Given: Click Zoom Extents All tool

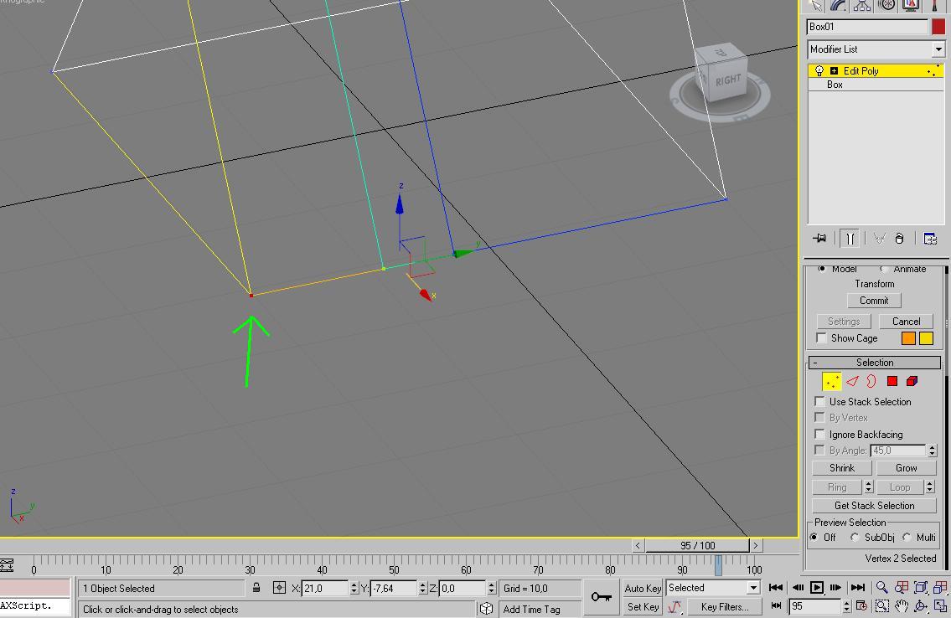Looking at the screenshot, I should tap(940, 587).
